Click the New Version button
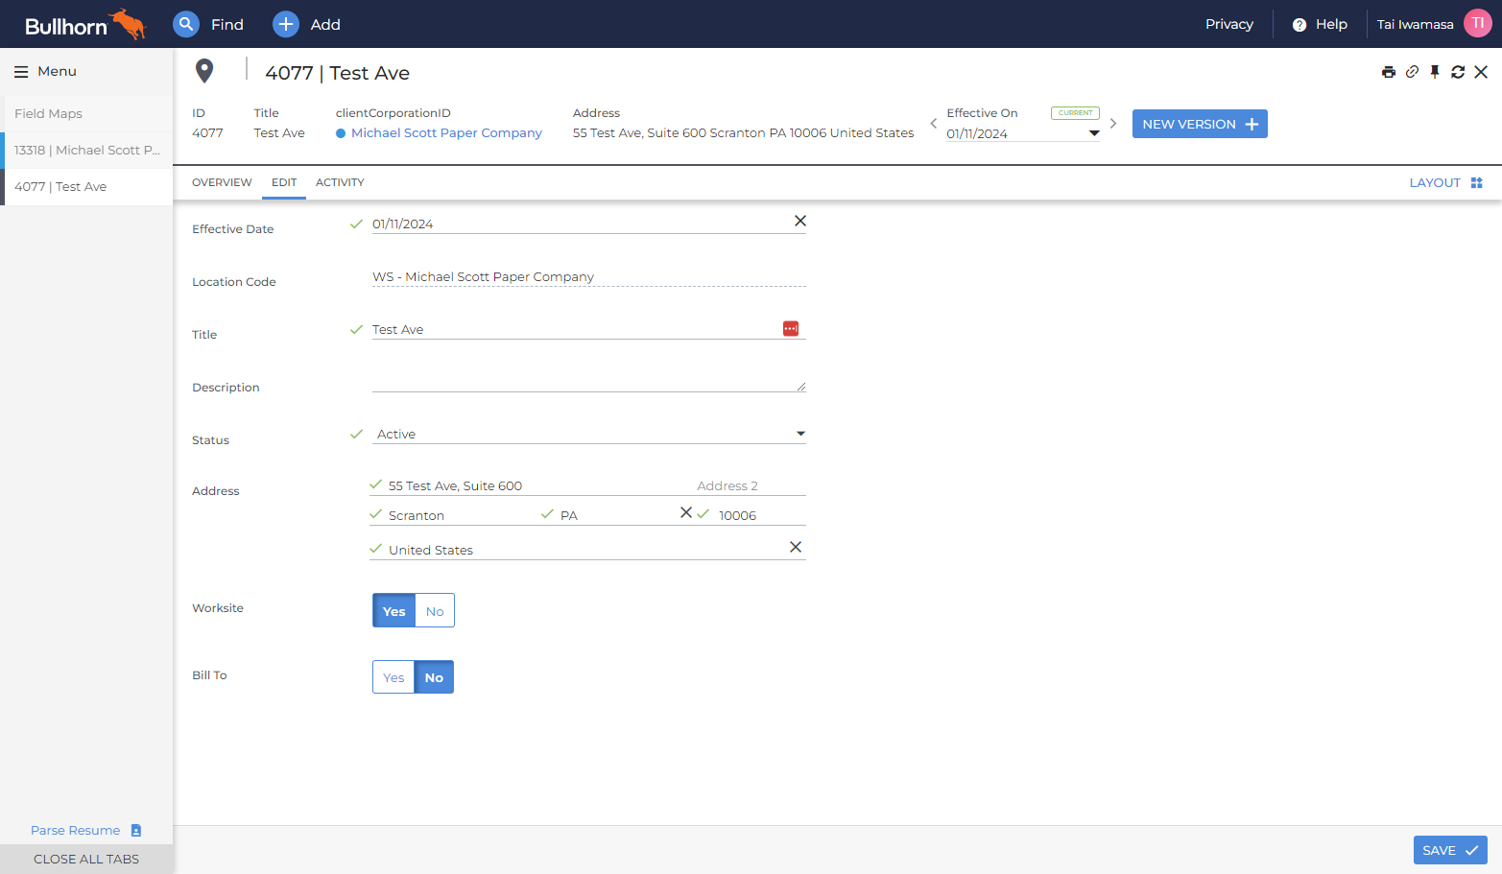 1200,124
